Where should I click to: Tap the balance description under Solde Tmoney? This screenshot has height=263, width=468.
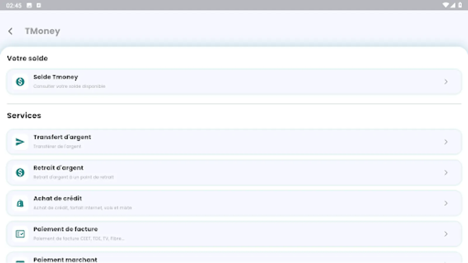click(69, 86)
